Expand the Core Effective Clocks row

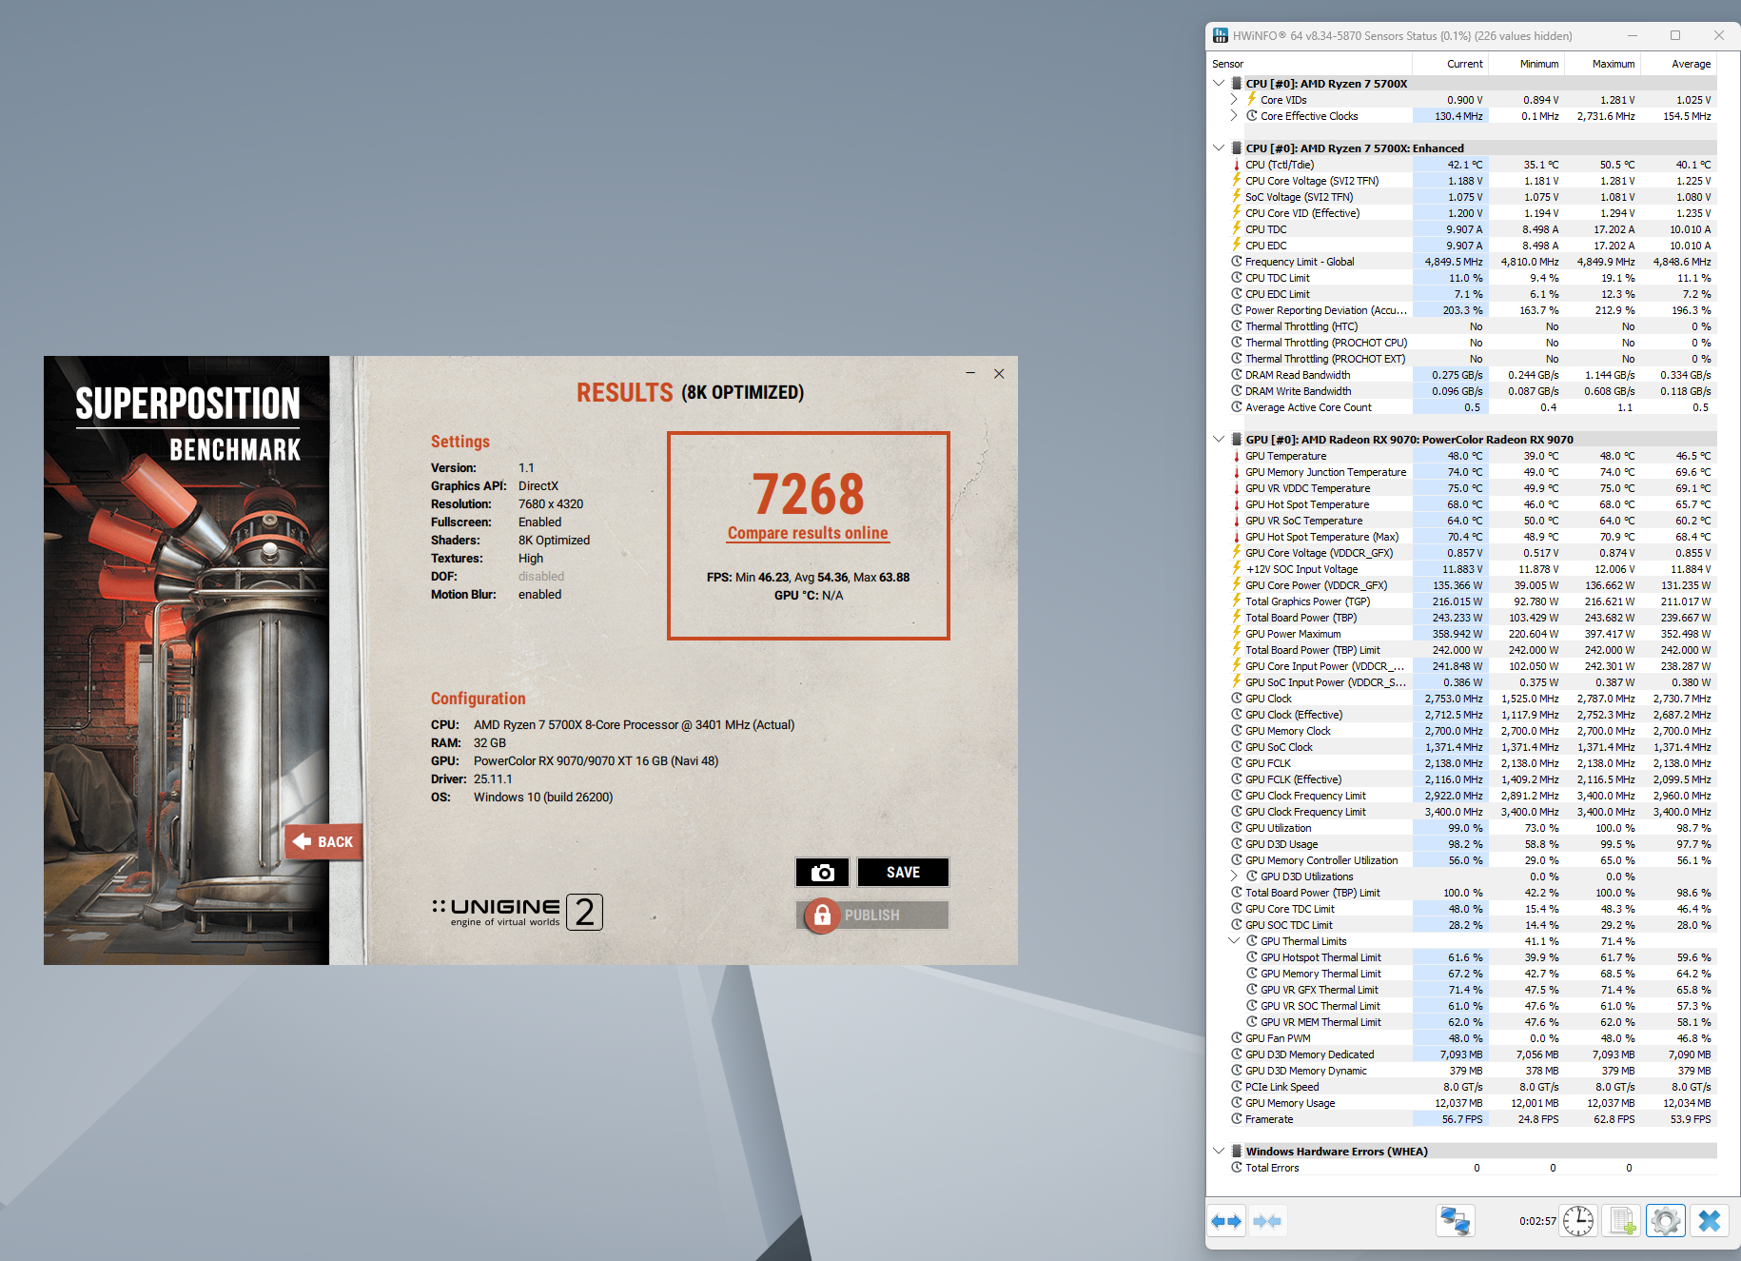1234,116
